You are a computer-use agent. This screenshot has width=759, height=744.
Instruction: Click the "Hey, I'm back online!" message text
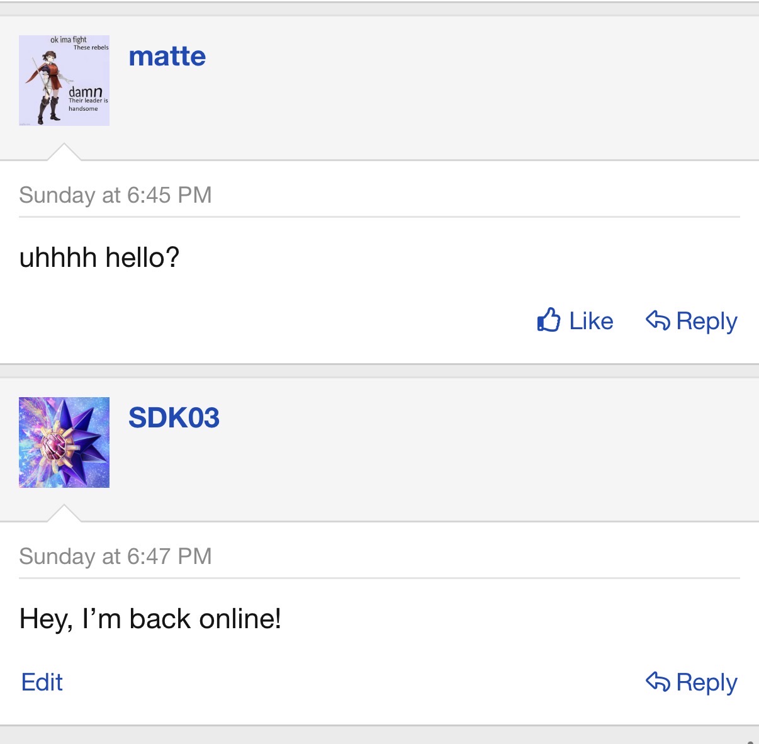[150, 619]
